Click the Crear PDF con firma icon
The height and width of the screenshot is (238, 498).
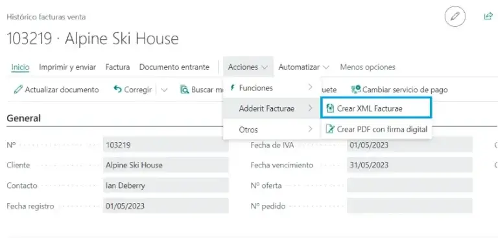coord(330,129)
